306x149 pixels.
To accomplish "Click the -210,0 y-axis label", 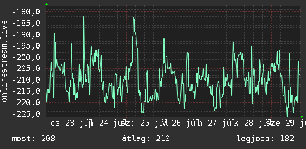I will coord(26,80).
